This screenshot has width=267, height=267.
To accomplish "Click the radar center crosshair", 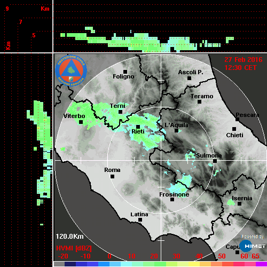I will click(161, 160).
